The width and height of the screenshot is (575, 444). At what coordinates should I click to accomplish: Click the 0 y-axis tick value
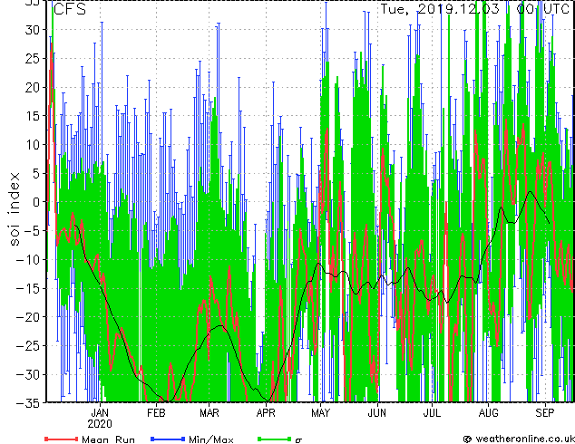click(35, 202)
